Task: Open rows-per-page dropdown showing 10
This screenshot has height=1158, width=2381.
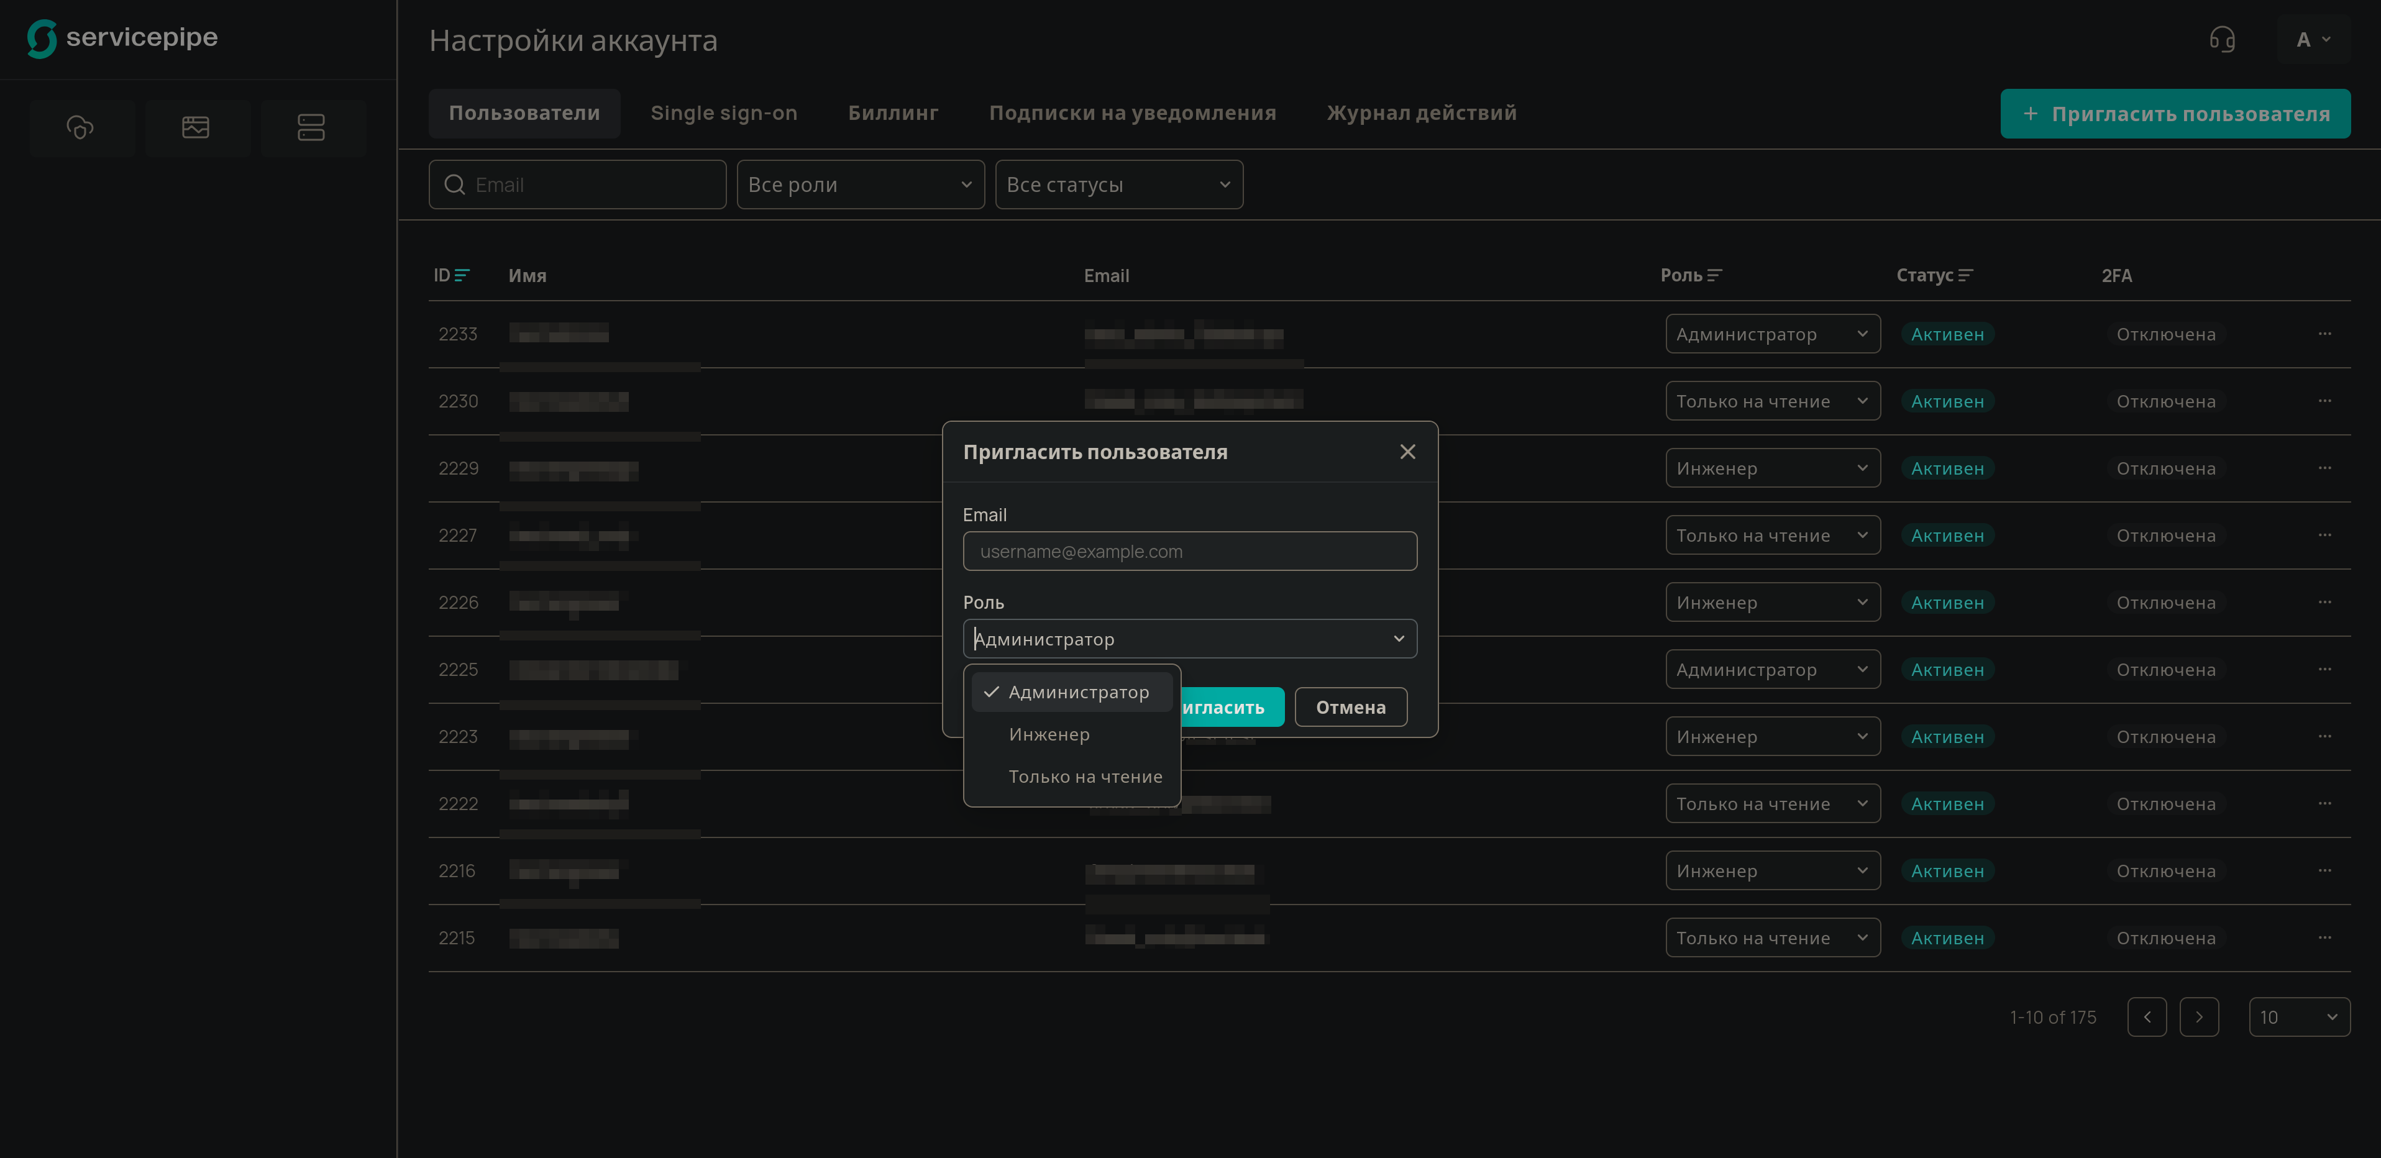Action: click(2299, 1016)
